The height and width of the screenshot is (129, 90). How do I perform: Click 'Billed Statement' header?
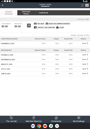click(x=6, y=50)
